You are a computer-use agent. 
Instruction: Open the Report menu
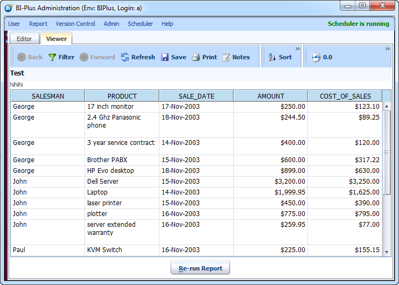click(x=38, y=24)
